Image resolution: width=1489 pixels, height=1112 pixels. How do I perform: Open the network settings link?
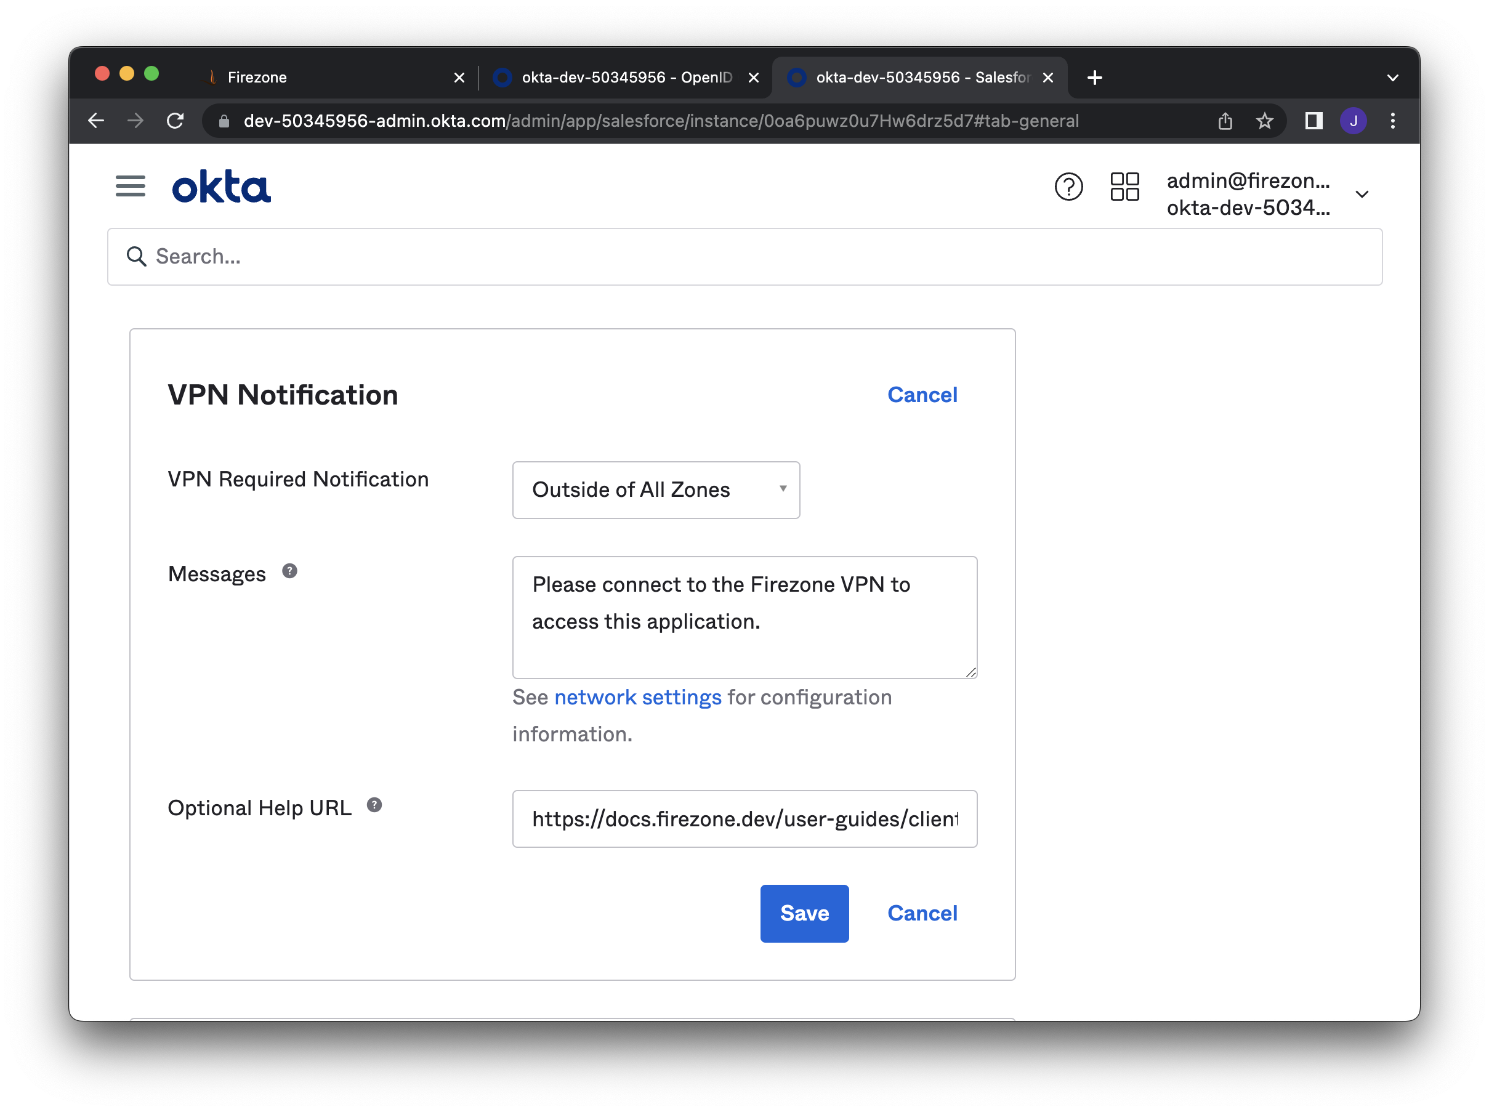[637, 698]
